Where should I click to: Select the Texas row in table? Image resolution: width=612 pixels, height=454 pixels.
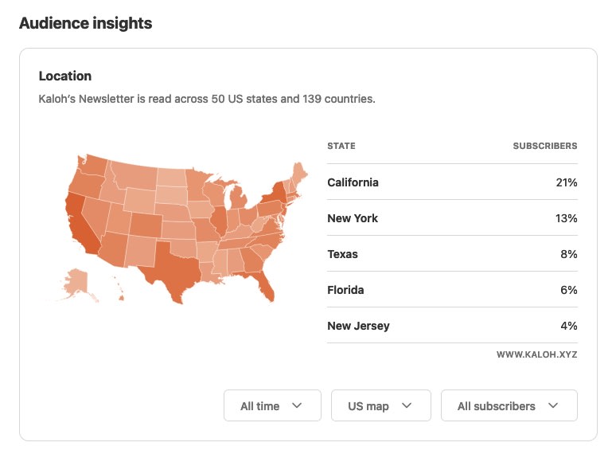point(452,254)
